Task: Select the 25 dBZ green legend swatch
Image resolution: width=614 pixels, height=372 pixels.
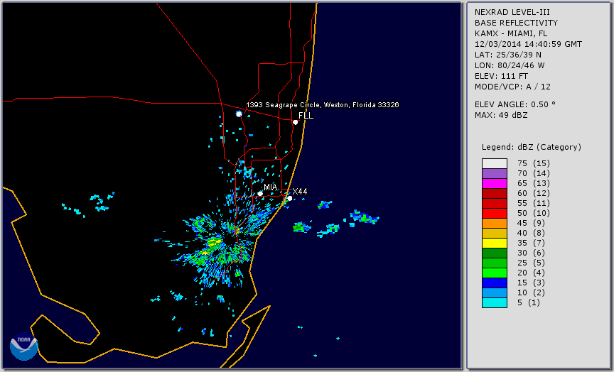Action: [x=495, y=263]
